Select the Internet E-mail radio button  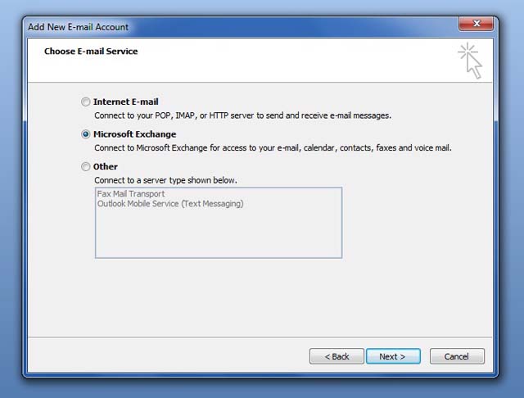pyautogui.click(x=85, y=102)
